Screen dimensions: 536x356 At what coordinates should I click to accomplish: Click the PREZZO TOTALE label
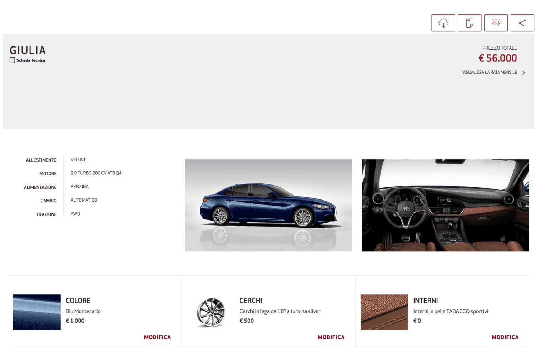point(500,48)
